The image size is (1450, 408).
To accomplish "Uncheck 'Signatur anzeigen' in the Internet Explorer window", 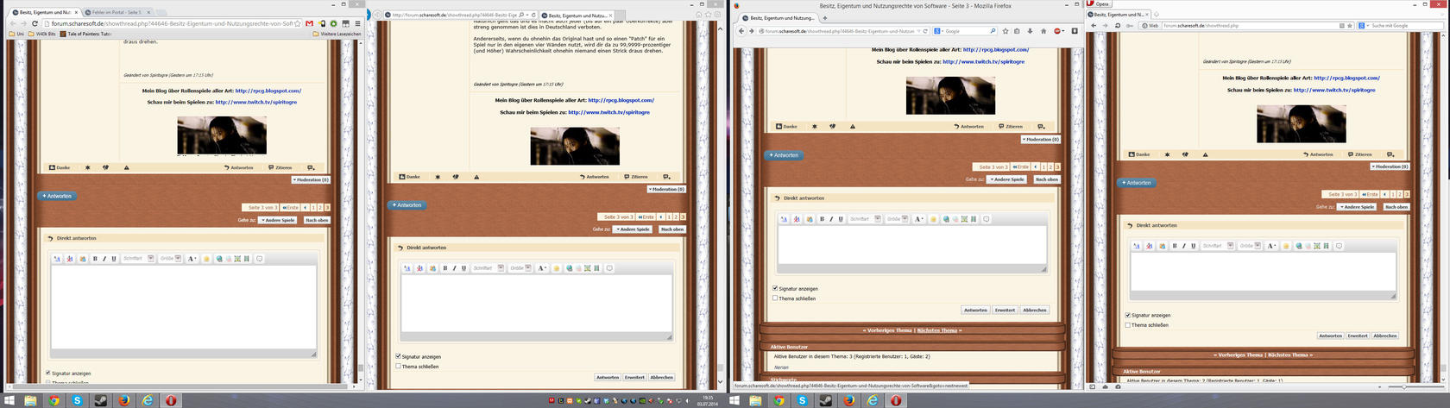I will point(398,356).
